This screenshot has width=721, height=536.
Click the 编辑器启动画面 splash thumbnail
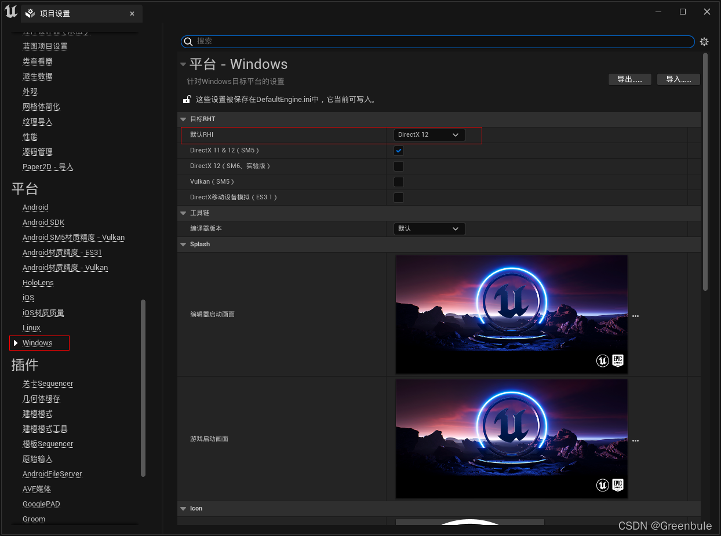[x=512, y=314]
